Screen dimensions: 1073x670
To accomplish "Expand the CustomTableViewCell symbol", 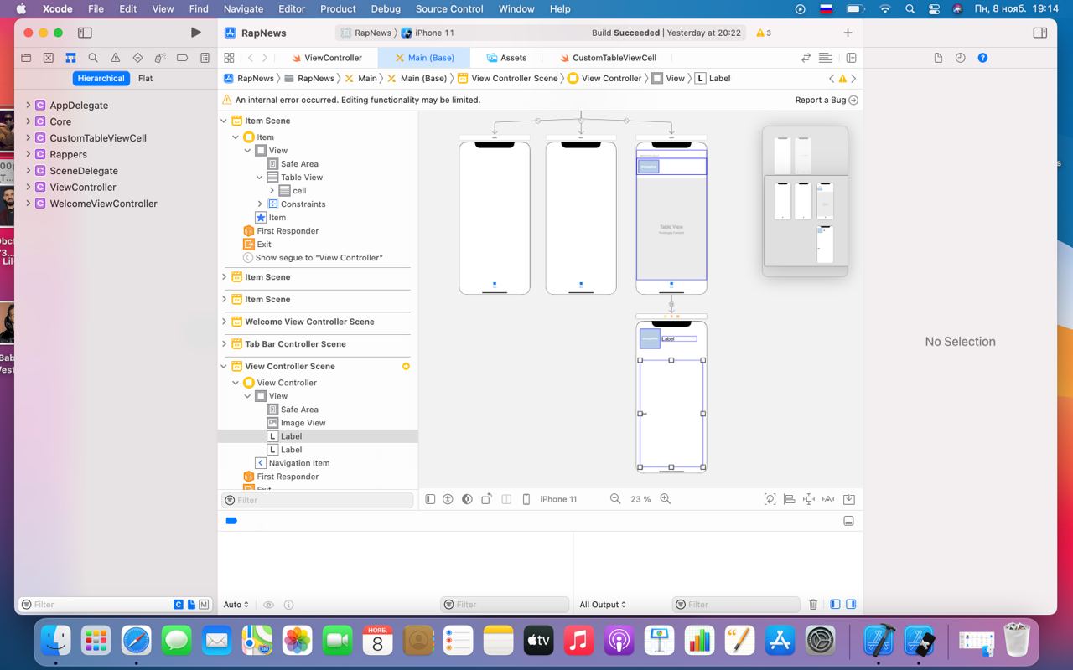I will tap(29, 138).
